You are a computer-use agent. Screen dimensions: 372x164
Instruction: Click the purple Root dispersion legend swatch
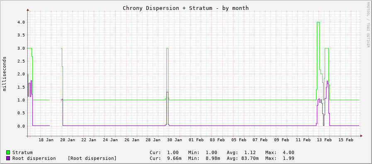[x=8, y=158]
